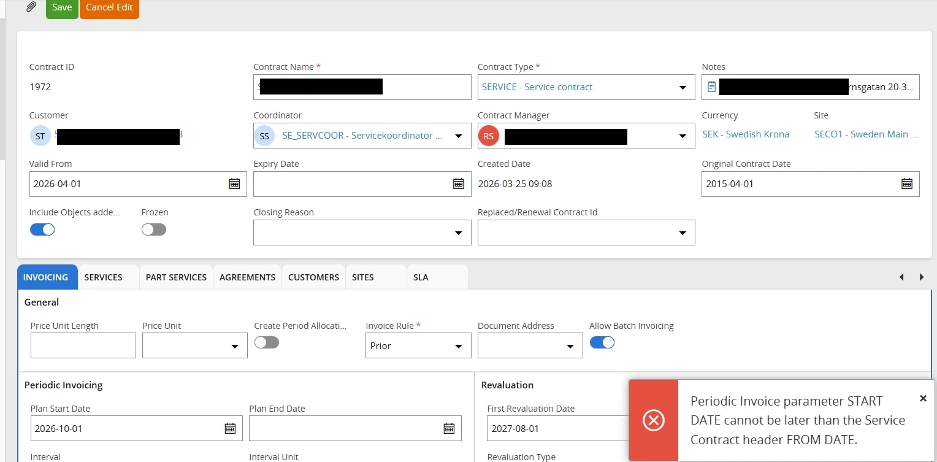Open the Expiry Date calendar picker
The height and width of the screenshot is (462, 937).
(458, 183)
